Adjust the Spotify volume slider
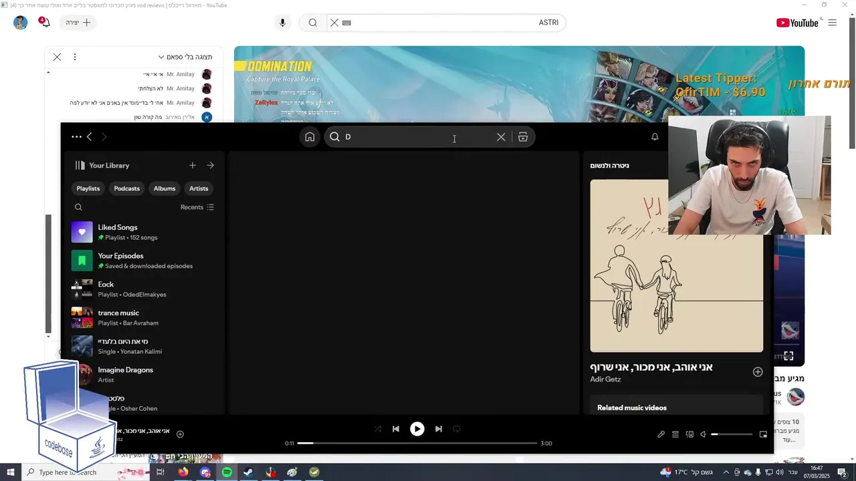 (732, 434)
